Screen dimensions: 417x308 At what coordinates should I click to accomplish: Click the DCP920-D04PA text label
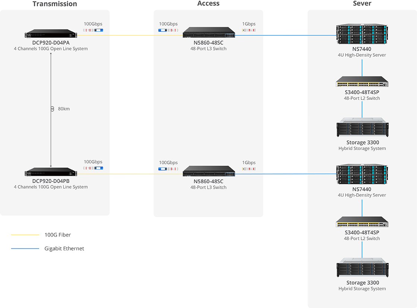pos(51,42)
